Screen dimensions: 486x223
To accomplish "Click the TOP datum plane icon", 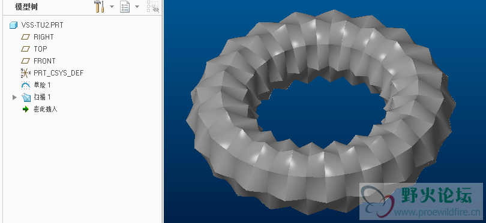I will [25, 49].
